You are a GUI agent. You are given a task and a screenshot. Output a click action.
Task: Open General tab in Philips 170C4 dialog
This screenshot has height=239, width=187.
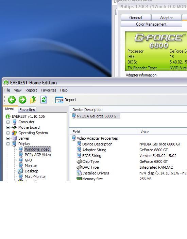tap(136, 18)
